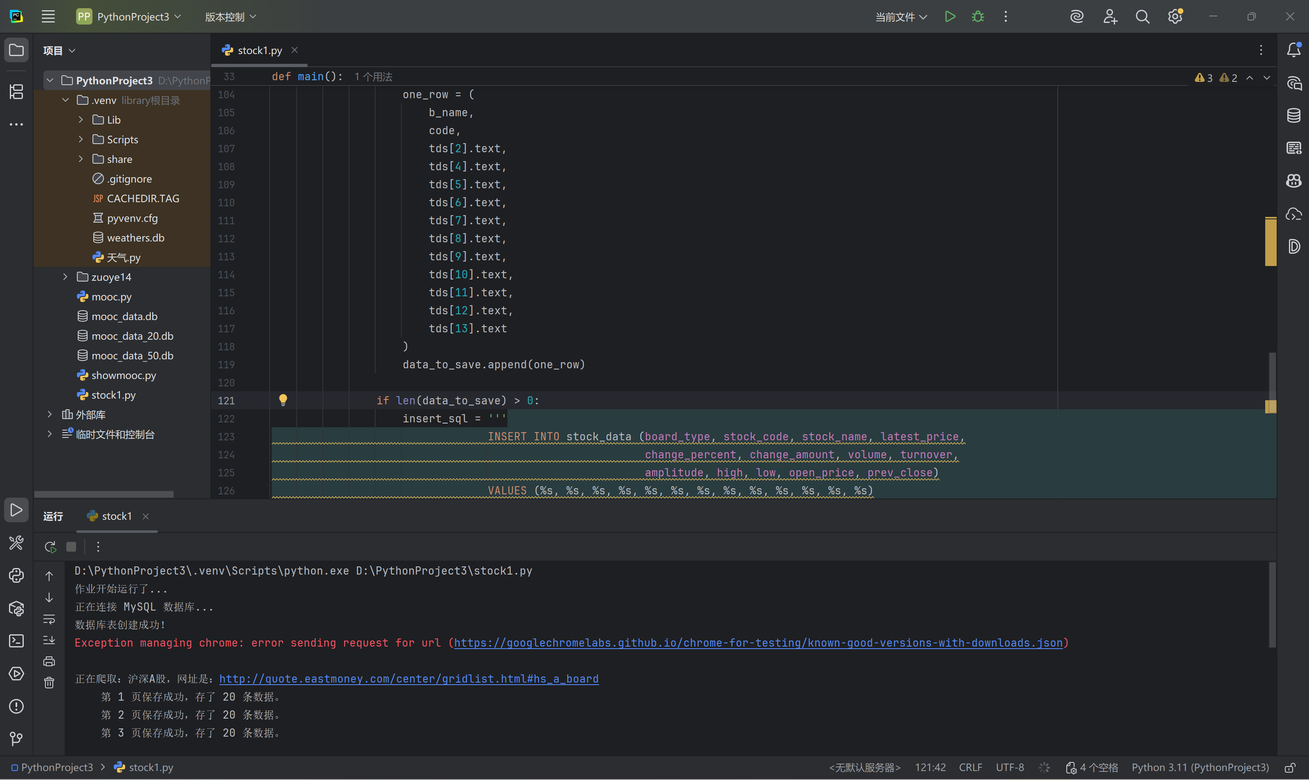Open the Terminal tool window
Viewport: 1309px width, 780px height.
[16, 641]
